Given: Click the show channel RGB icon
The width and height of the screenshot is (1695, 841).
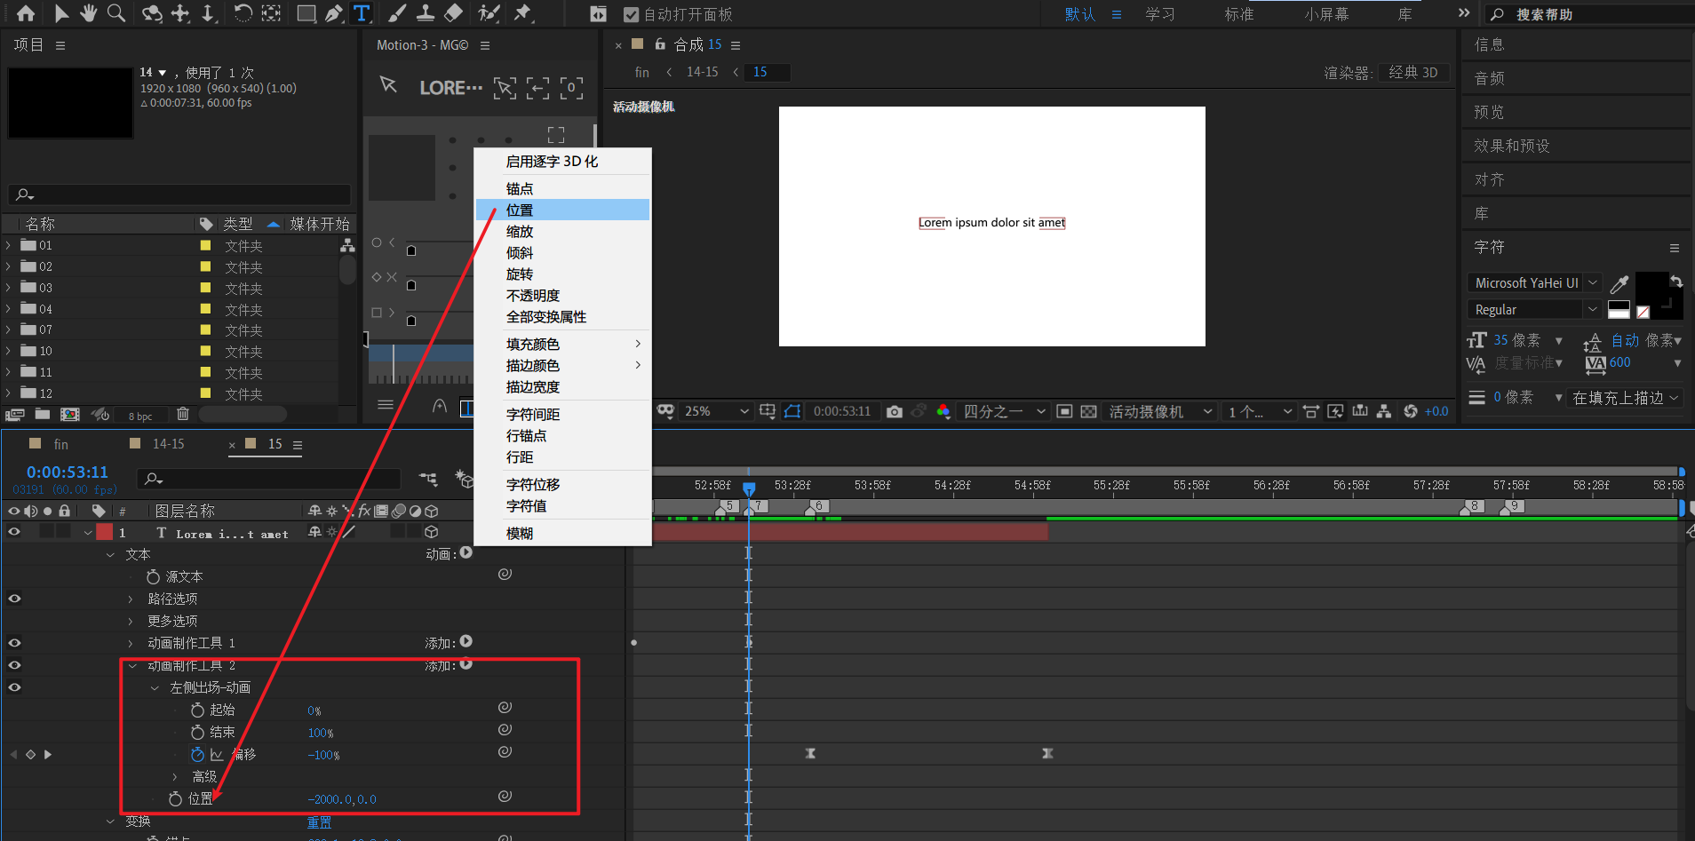Looking at the screenshot, I should click(943, 411).
